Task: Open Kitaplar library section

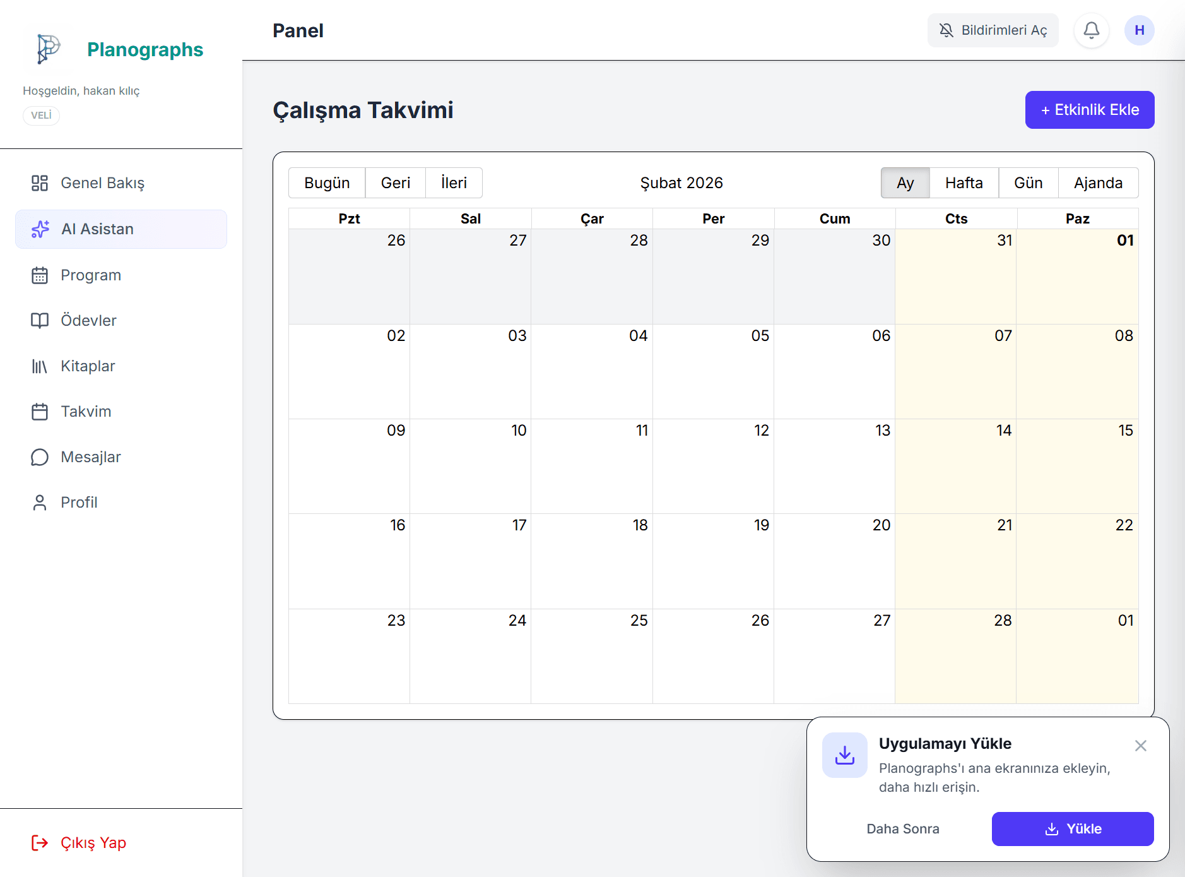Action: tap(87, 366)
